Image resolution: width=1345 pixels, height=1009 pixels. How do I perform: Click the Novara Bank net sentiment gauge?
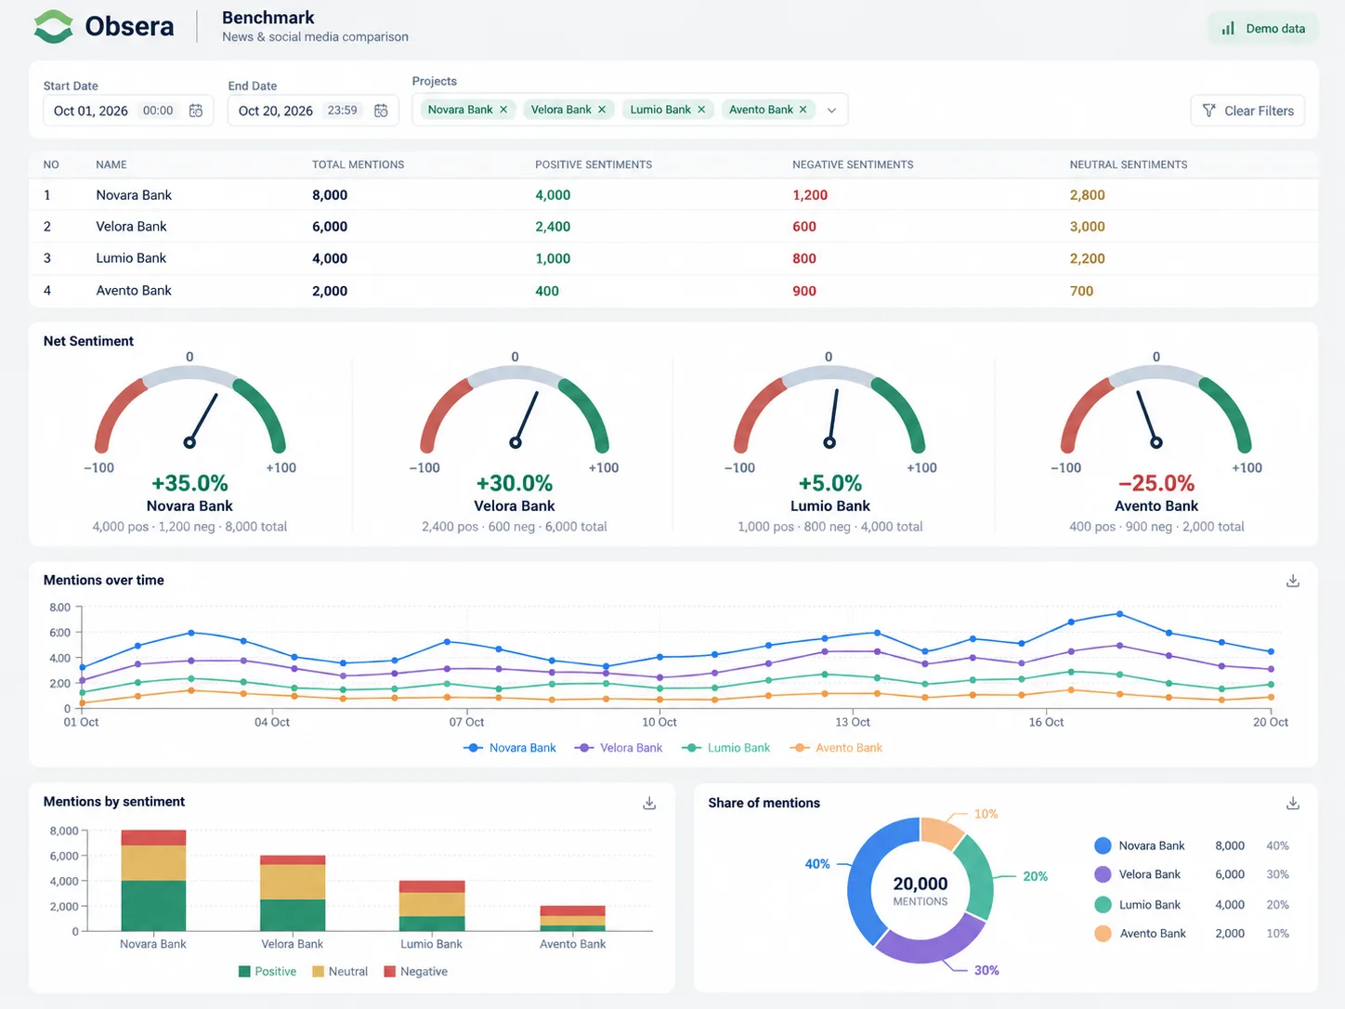click(189, 409)
